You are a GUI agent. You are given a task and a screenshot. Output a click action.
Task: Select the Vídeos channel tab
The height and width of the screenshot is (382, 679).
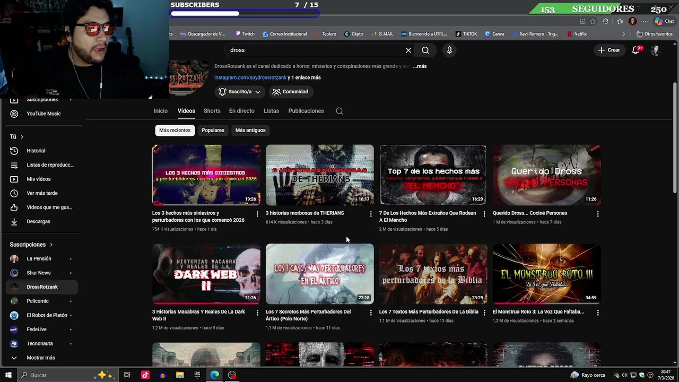[x=186, y=111]
